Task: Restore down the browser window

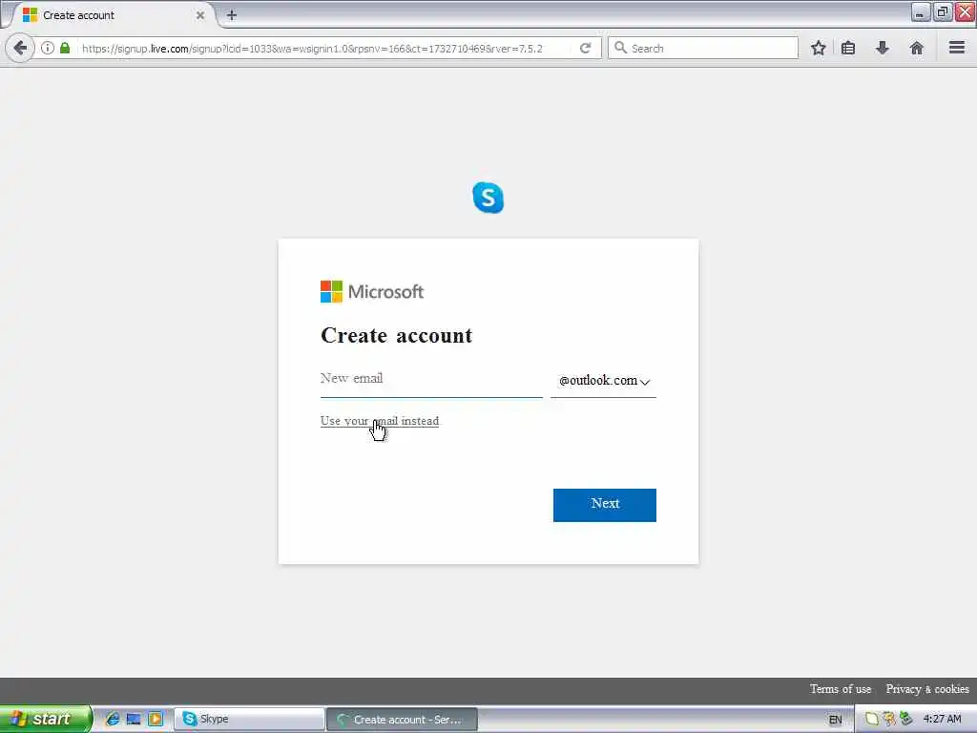Action: coord(943,11)
